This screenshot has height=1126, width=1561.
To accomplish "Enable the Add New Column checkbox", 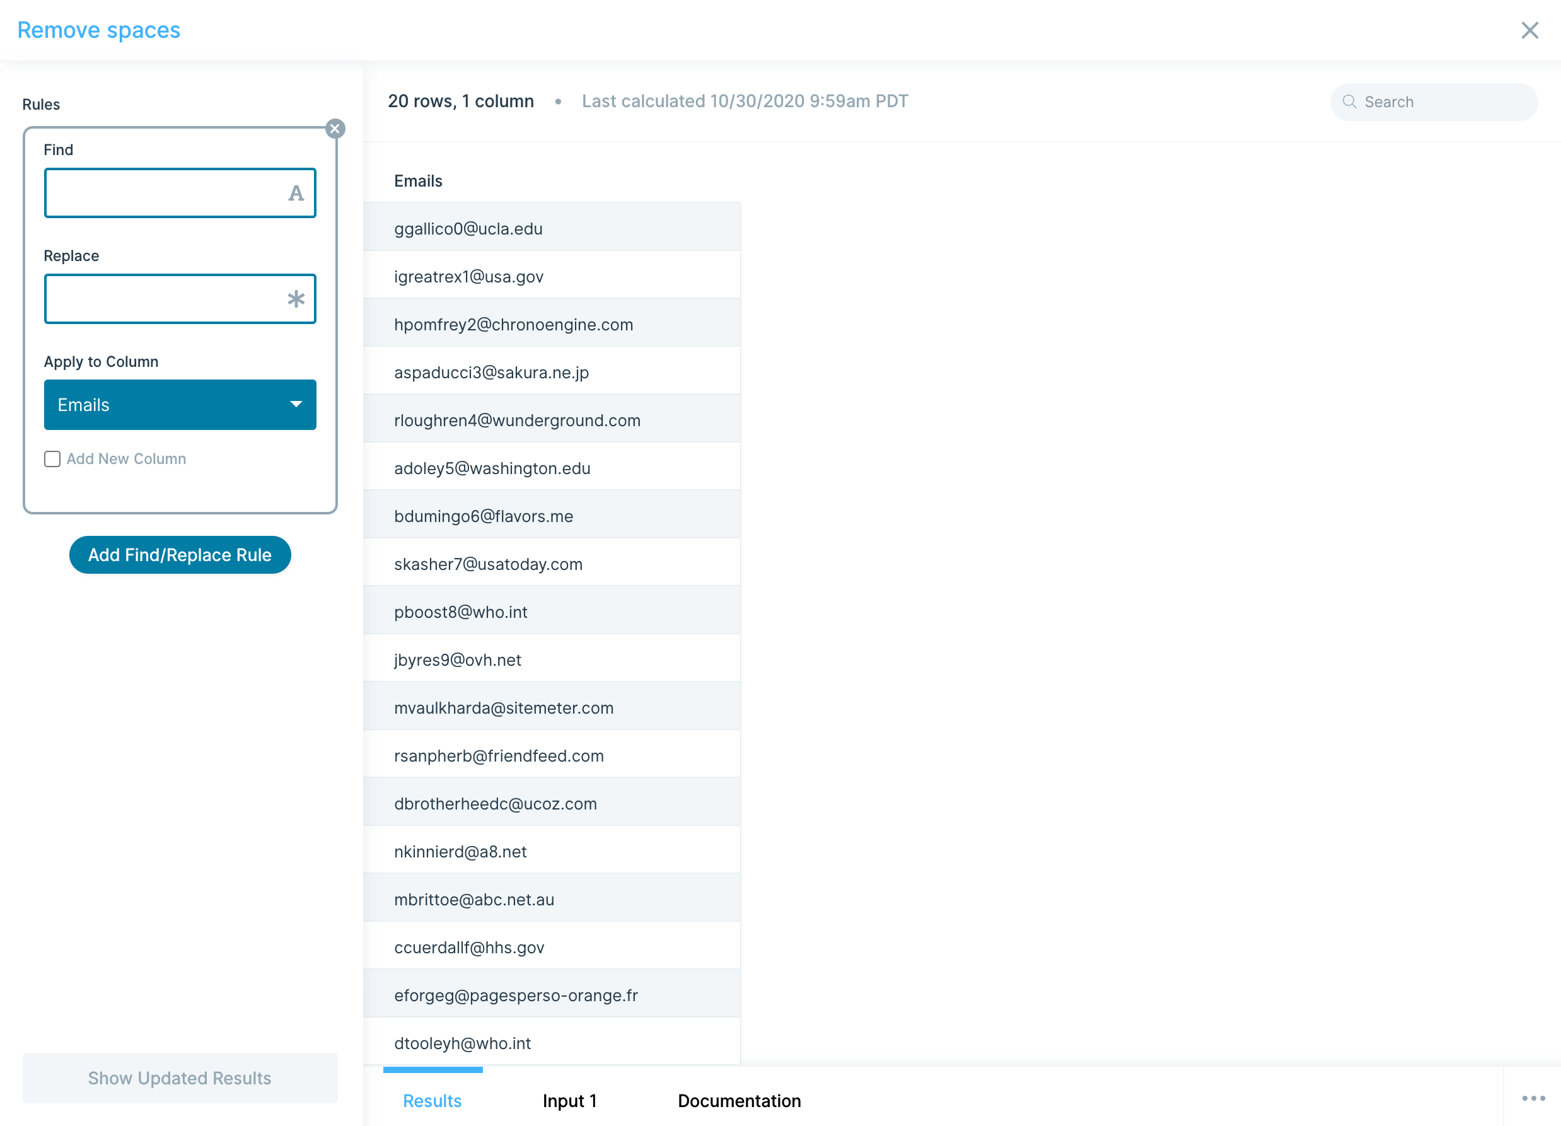I will point(52,459).
